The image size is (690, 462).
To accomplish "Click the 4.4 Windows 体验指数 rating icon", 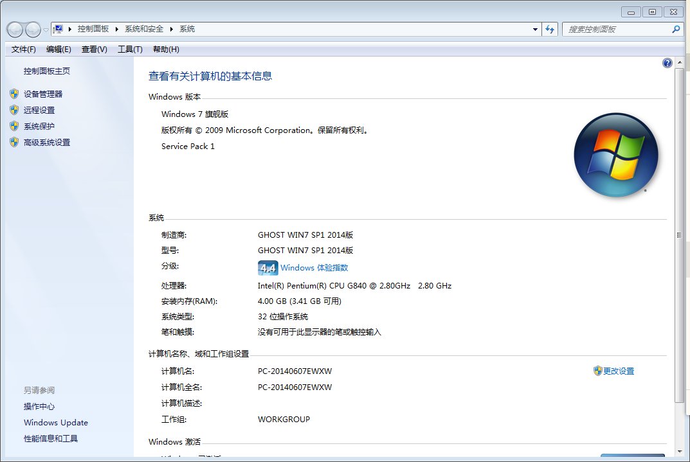I will pyautogui.click(x=267, y=267).
